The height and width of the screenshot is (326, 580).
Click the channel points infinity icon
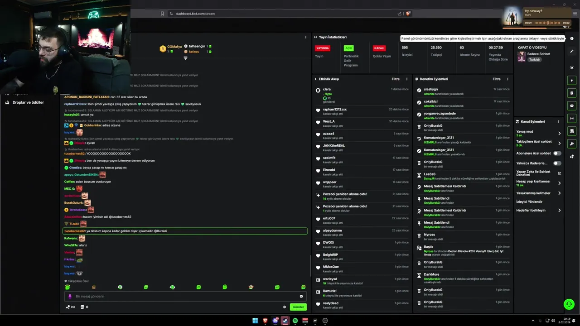71,307
